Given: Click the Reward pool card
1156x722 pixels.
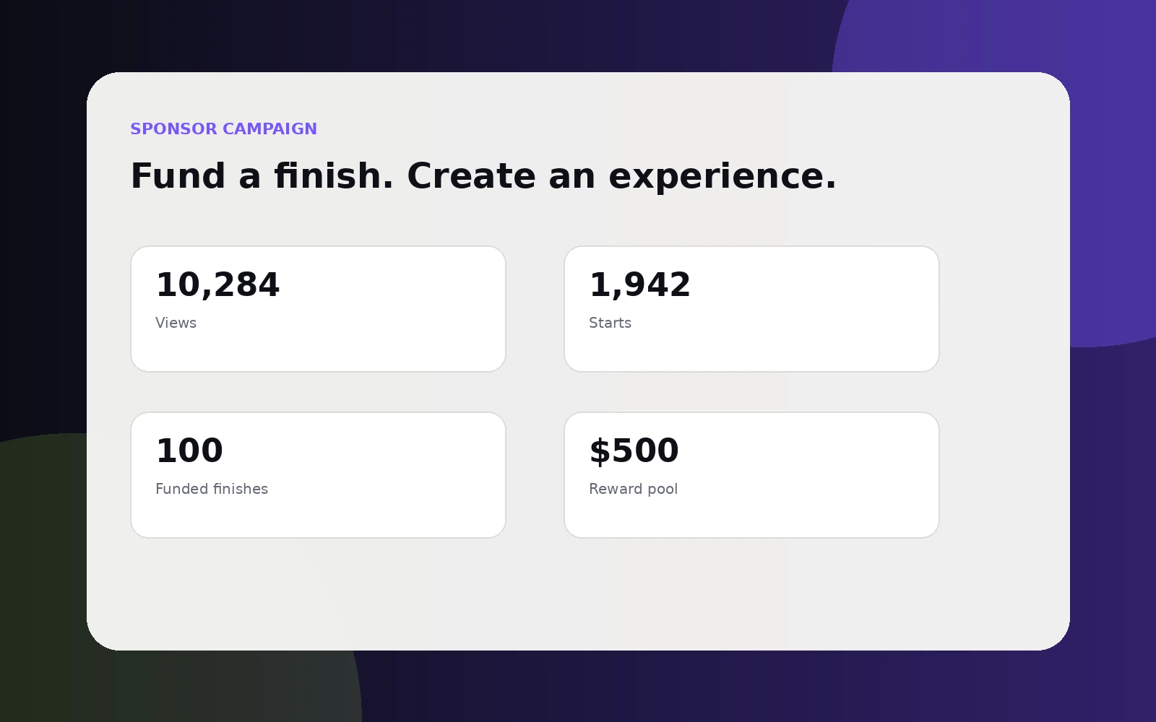Looking at the screenshot, I should click(x=751, y=475).
